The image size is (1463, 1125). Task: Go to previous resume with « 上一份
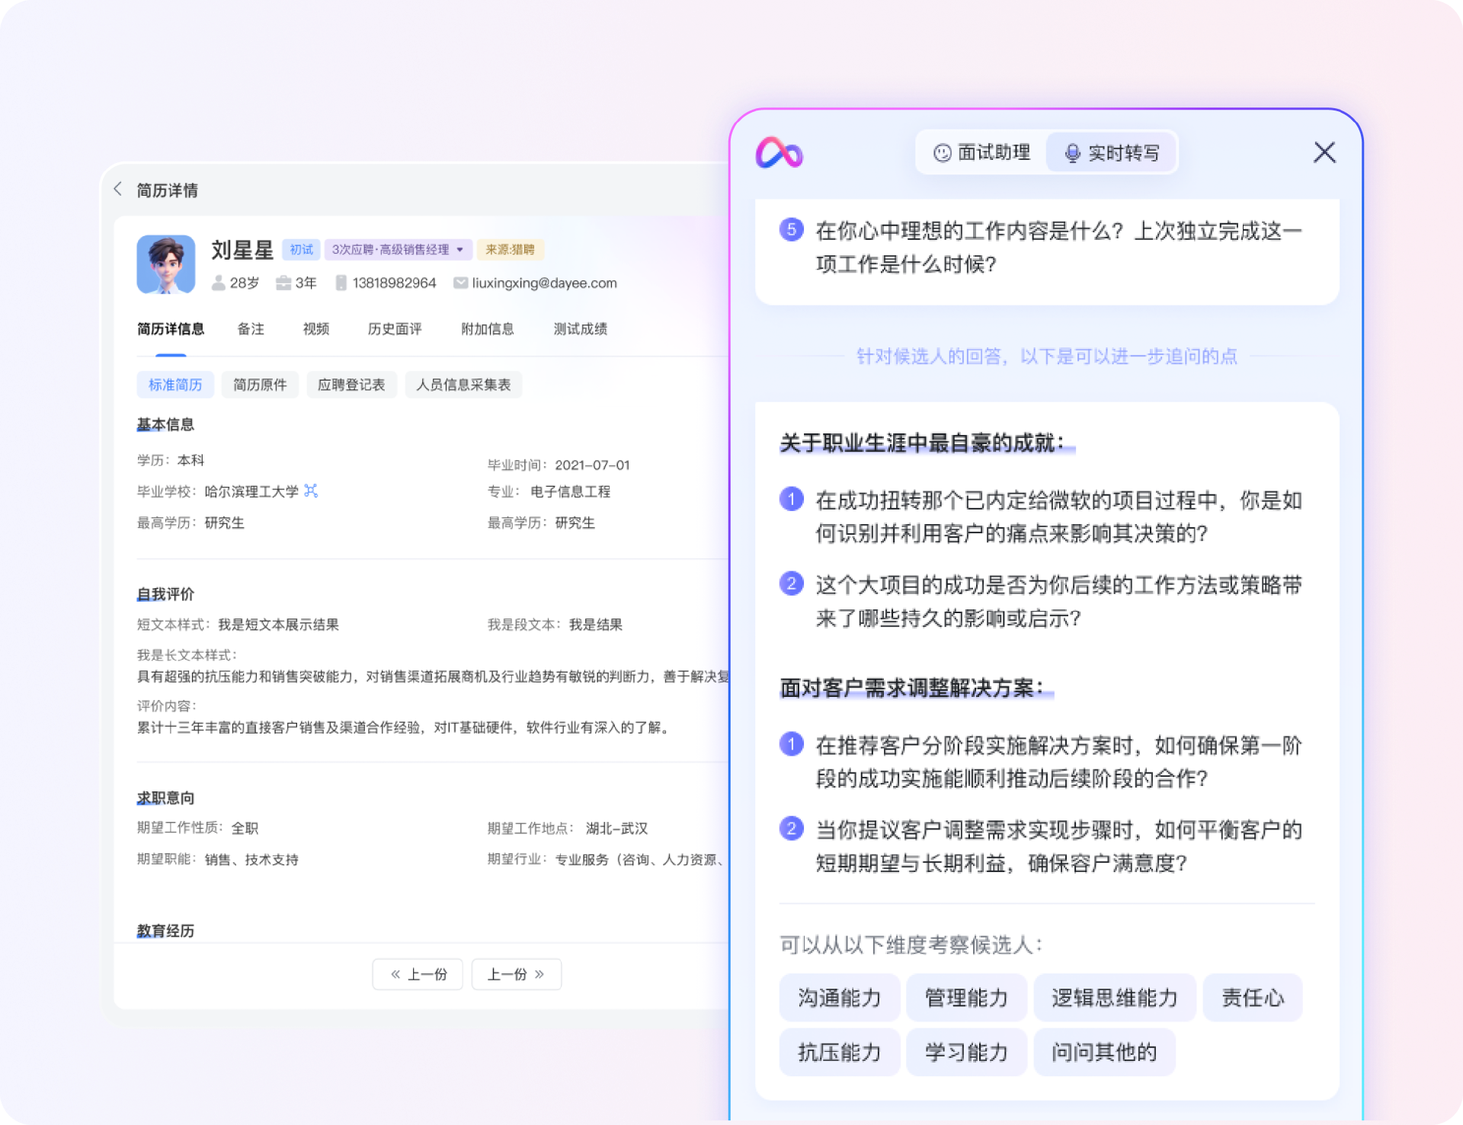(x=418, y=974)
